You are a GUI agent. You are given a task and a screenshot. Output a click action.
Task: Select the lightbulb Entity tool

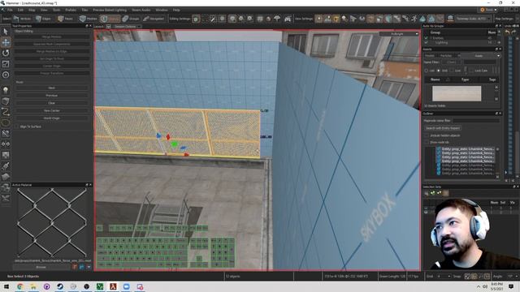pyautogui.click(x=6, y=90)
